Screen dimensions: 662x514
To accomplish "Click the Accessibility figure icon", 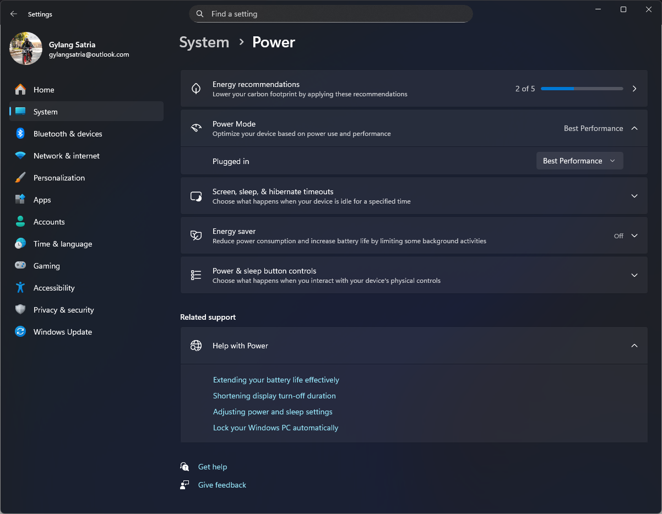I will [x=20, y=288].
